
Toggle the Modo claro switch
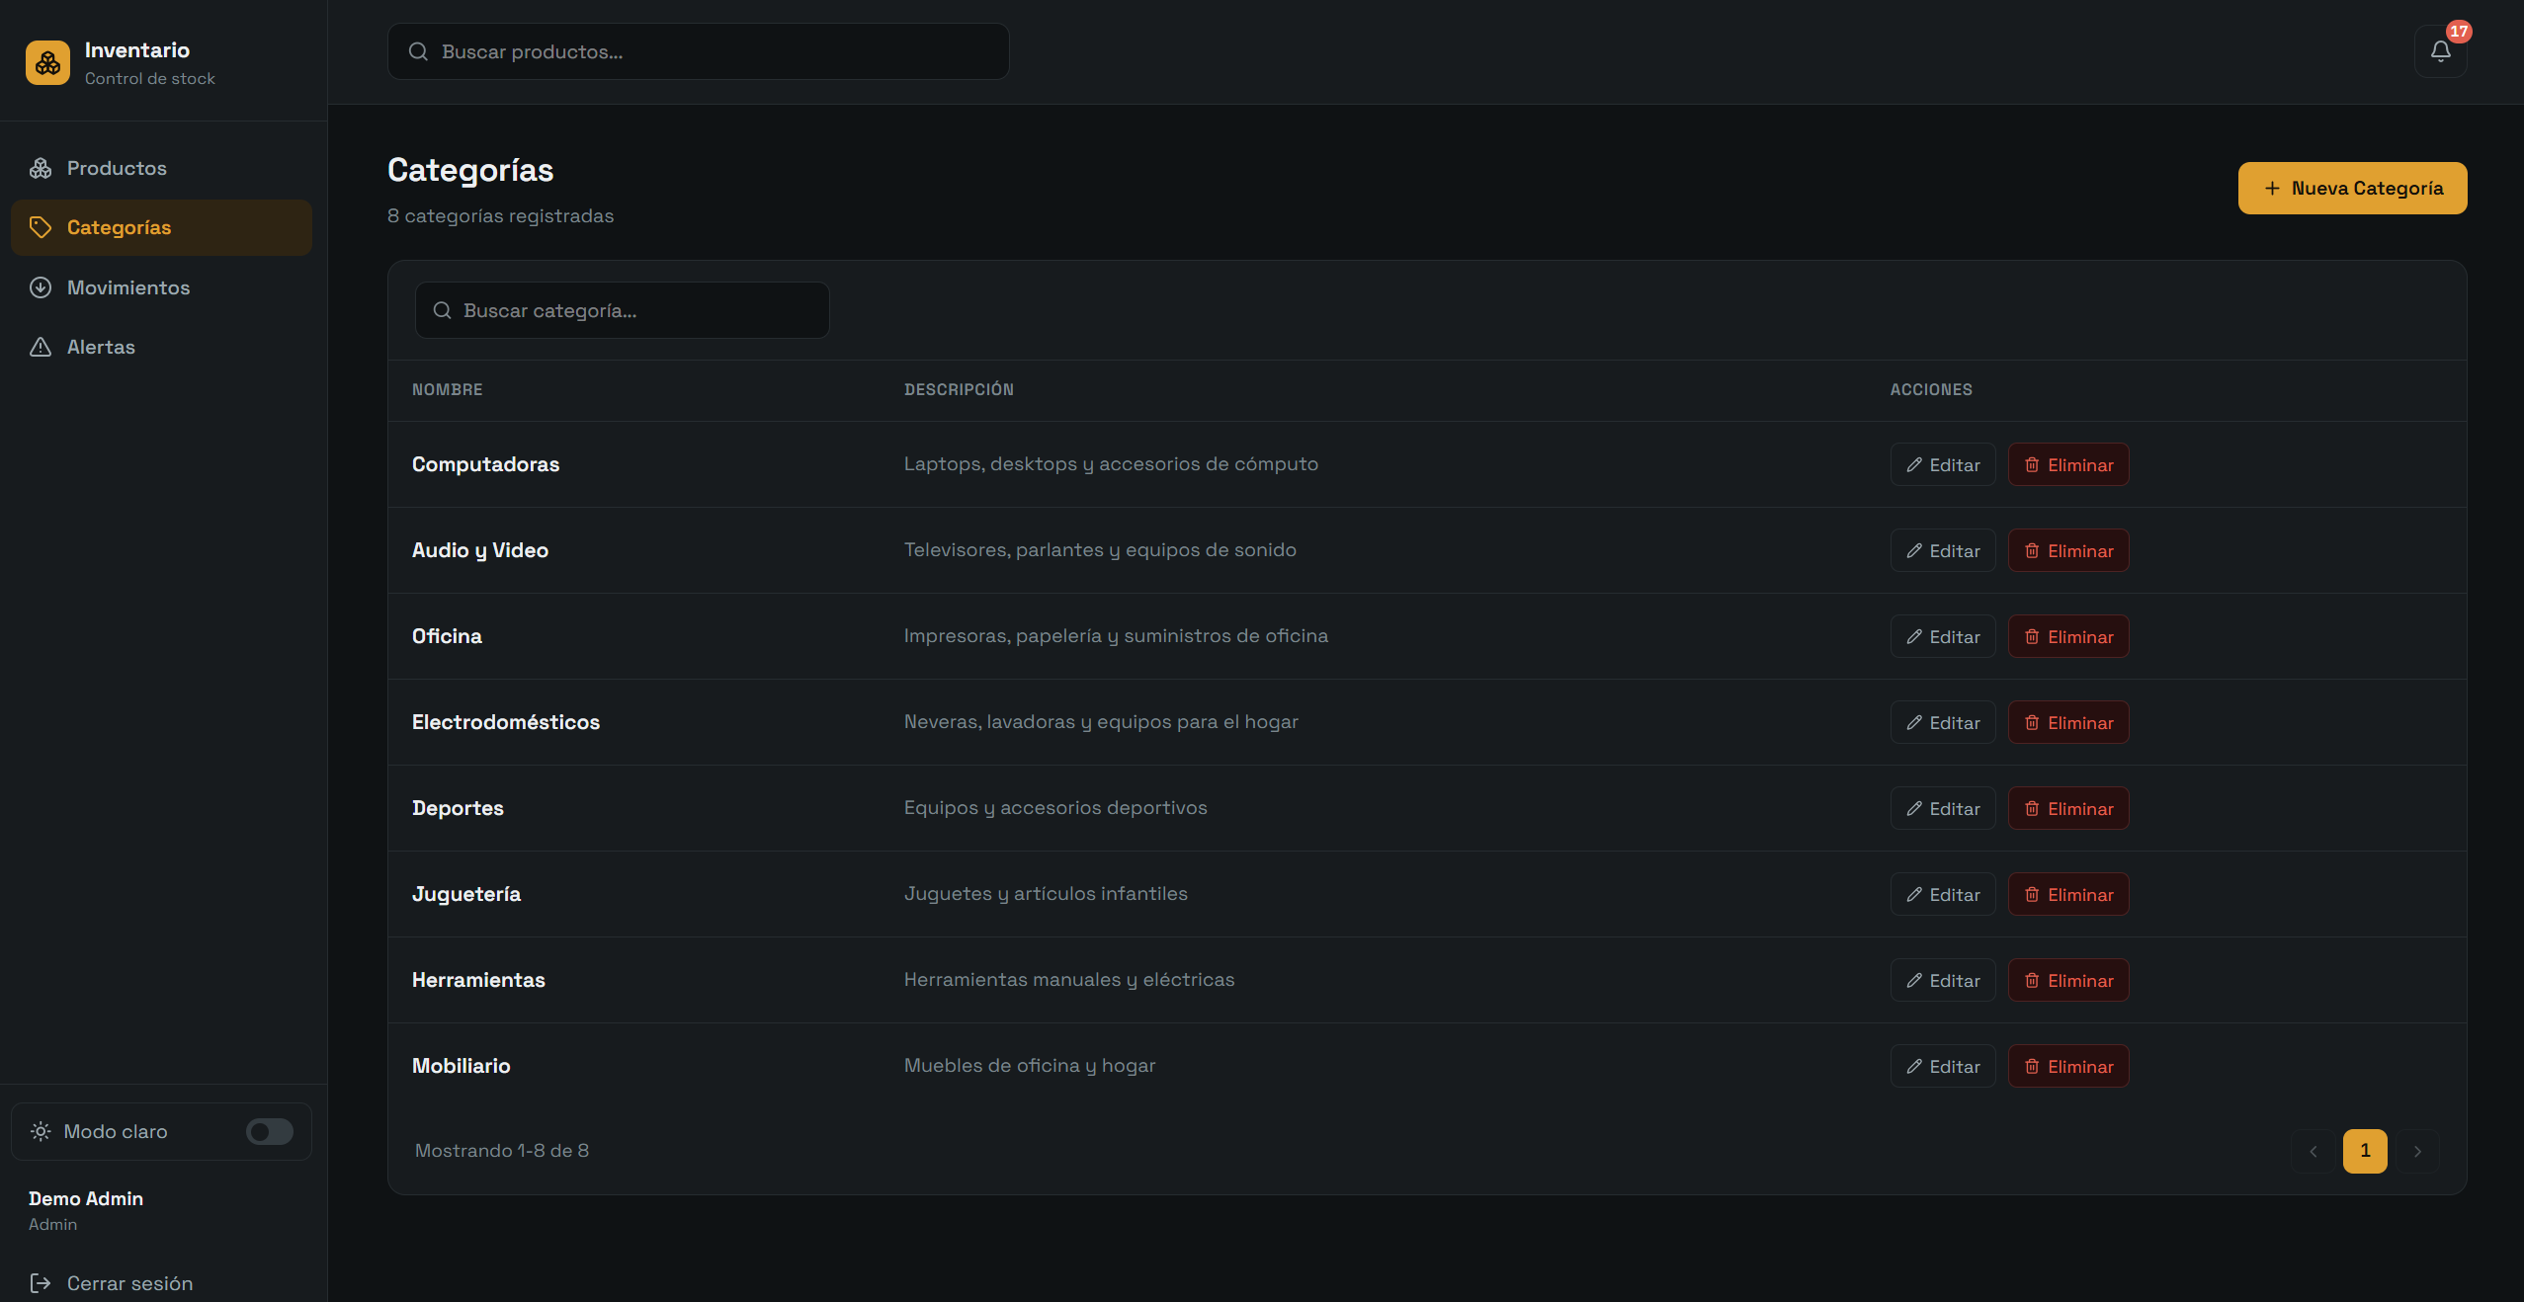[270, 1131]
